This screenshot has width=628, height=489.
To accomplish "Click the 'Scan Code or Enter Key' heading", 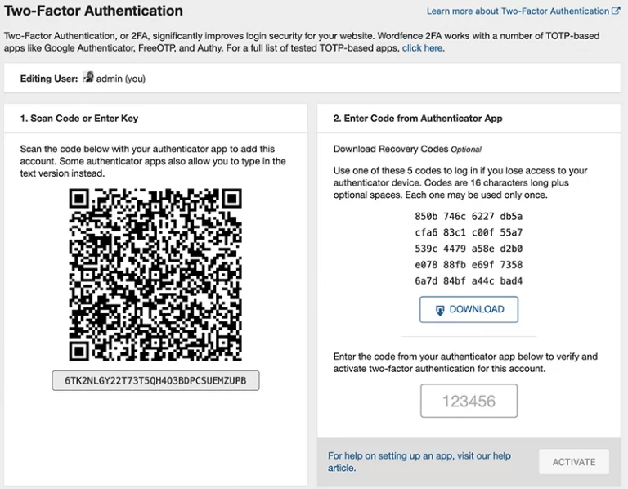I will click(79, 118).
